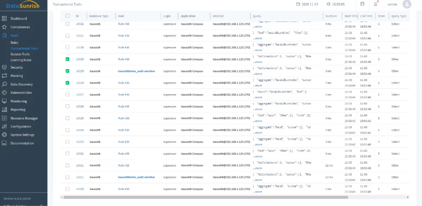Open the notifications bell

(x=375, y=4)
